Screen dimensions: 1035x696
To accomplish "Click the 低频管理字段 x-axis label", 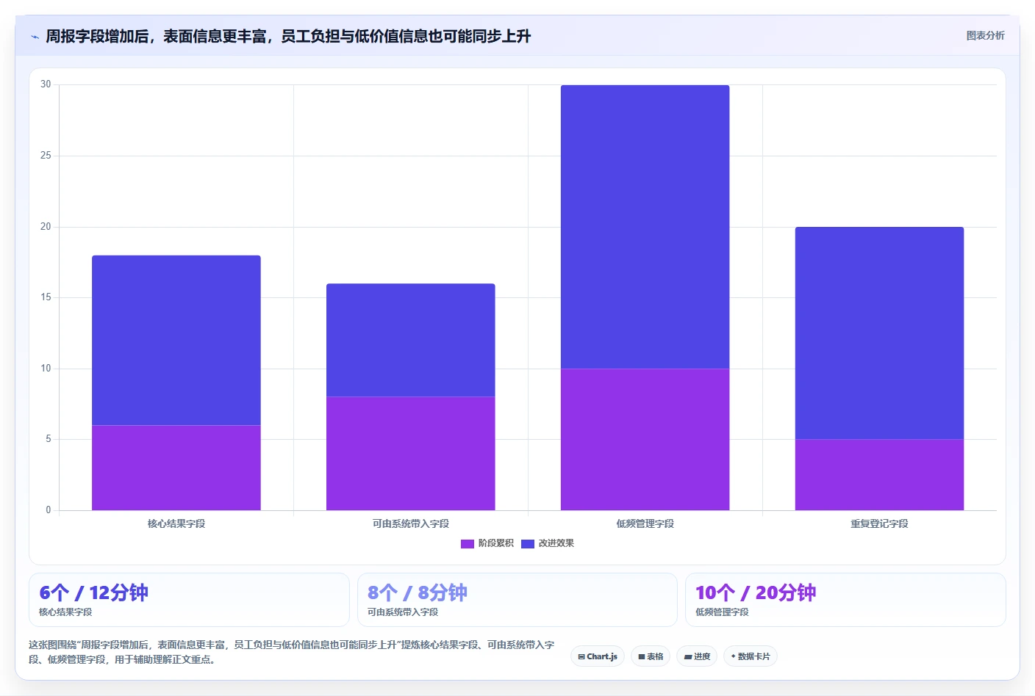I will pyautogui.click(x=645, y=523).
